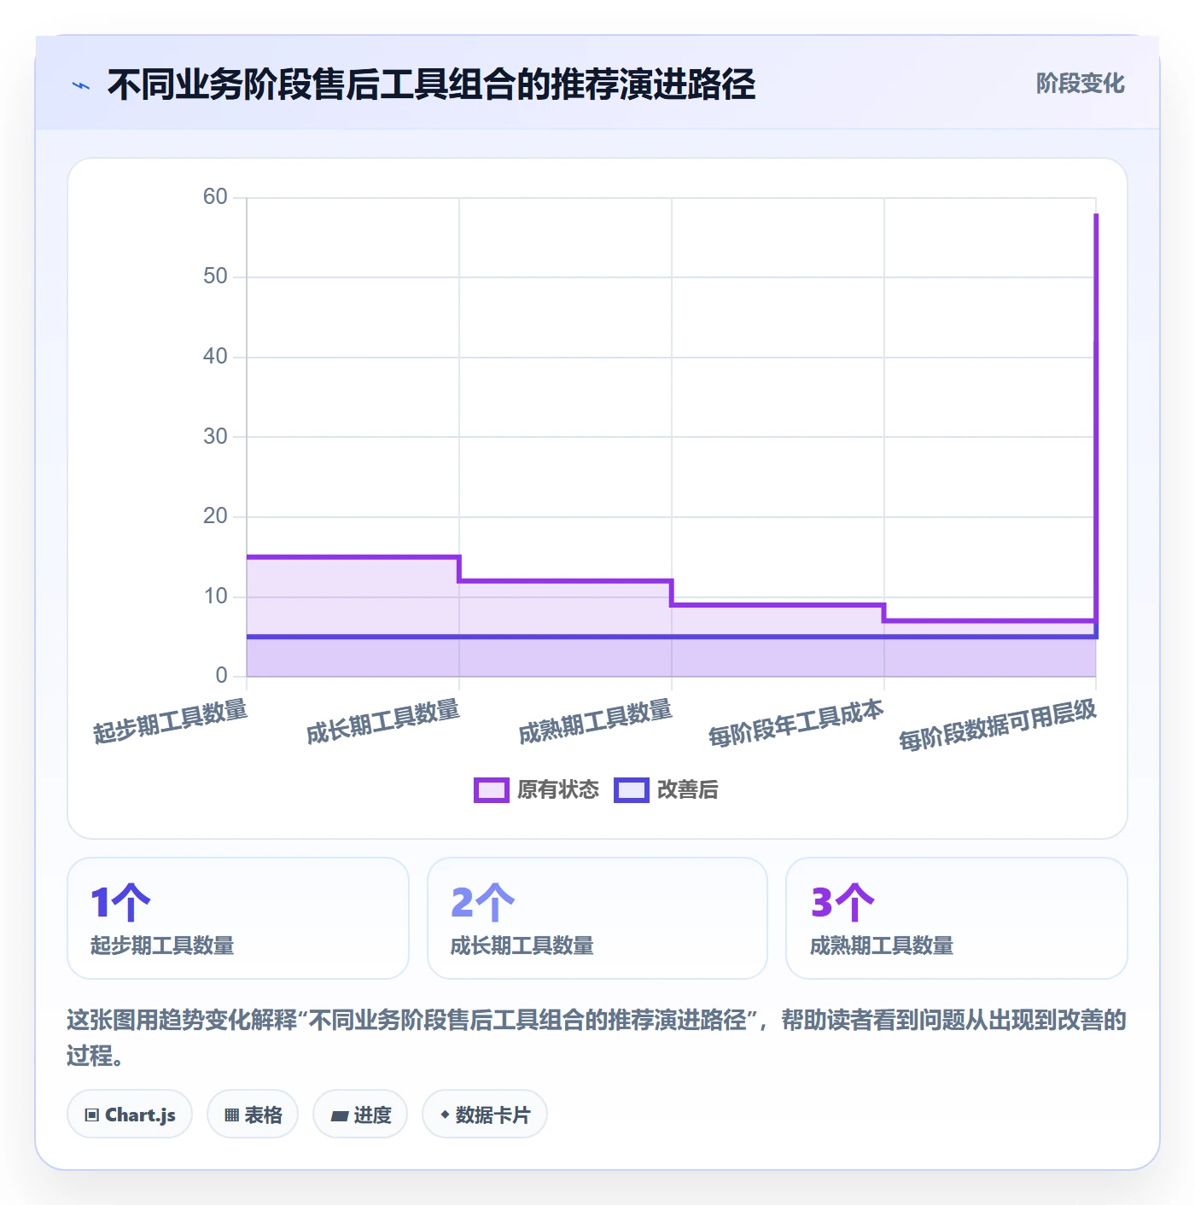The image size is (1195, 1205).
Task: Click the 1个 value in first card
Action: tap(120, 902)
